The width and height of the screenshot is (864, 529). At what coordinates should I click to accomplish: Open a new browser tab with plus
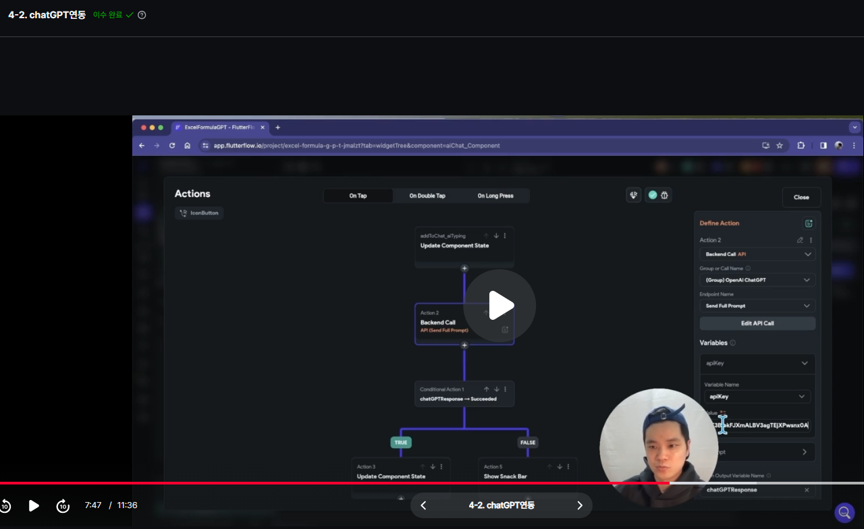pyautogui.click(x=277, y=128)
